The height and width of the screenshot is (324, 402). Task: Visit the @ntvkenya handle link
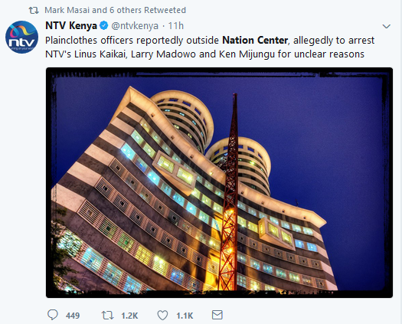pos(135,26)
